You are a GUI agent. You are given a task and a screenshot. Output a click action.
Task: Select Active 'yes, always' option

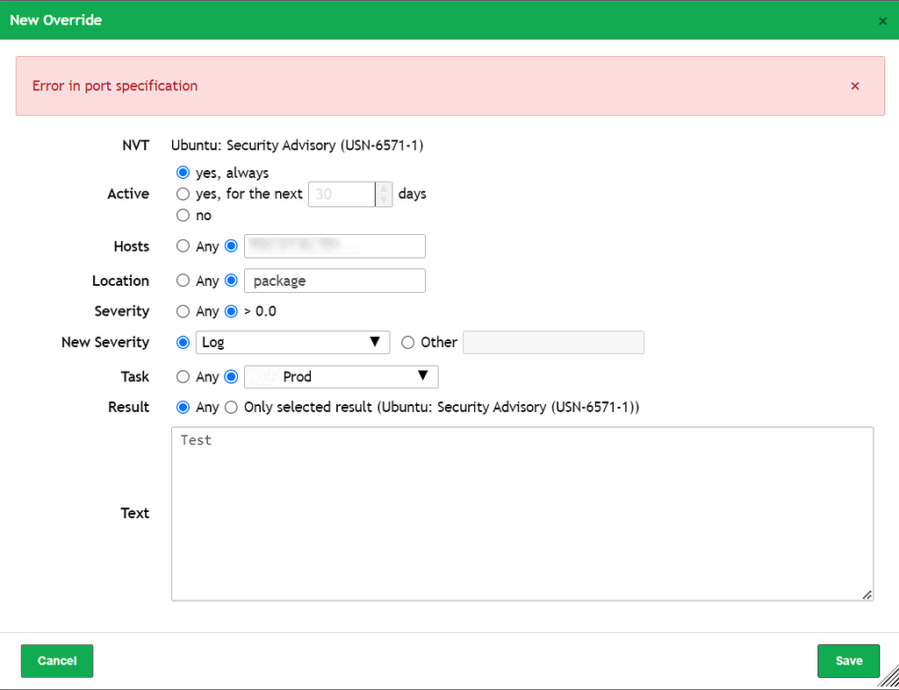coord(183,173)
